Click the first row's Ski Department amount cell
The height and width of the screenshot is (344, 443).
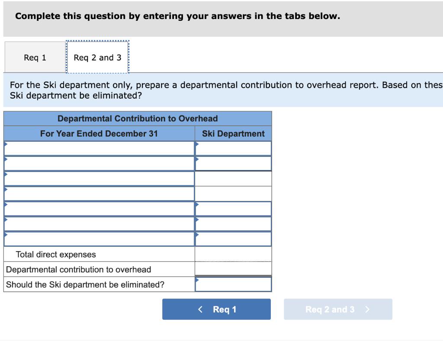coord(233,148)
